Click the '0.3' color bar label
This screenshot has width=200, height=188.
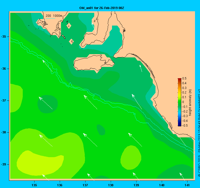(184, 88)
